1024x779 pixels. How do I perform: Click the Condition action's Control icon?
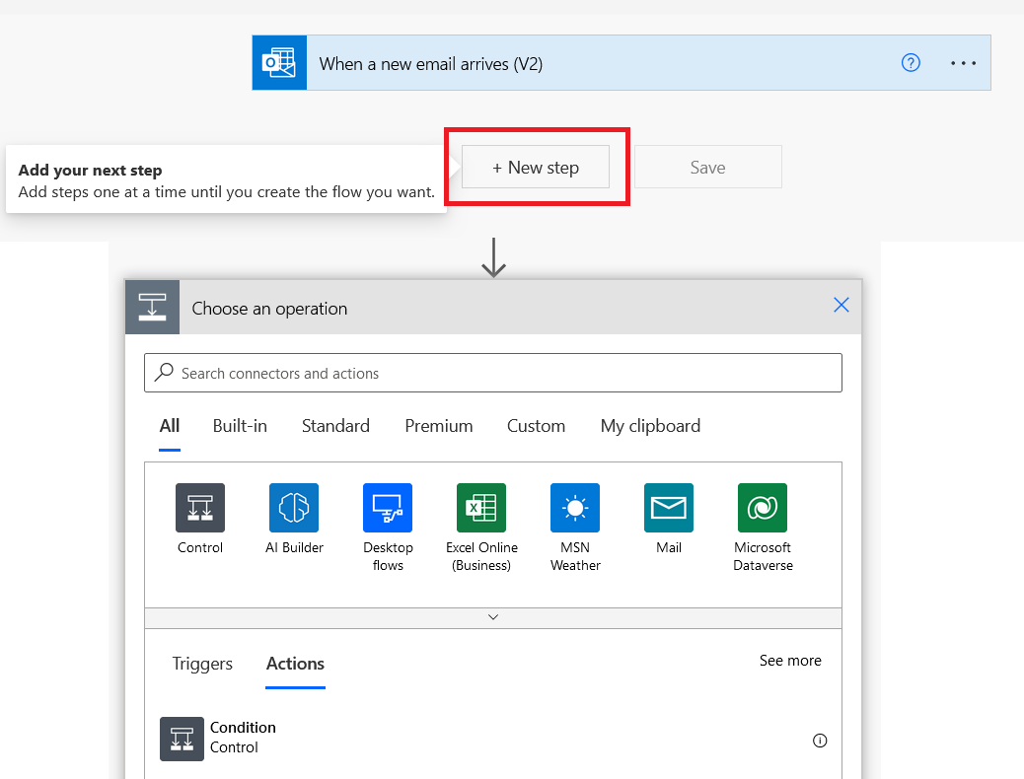[x=182, y=740]
